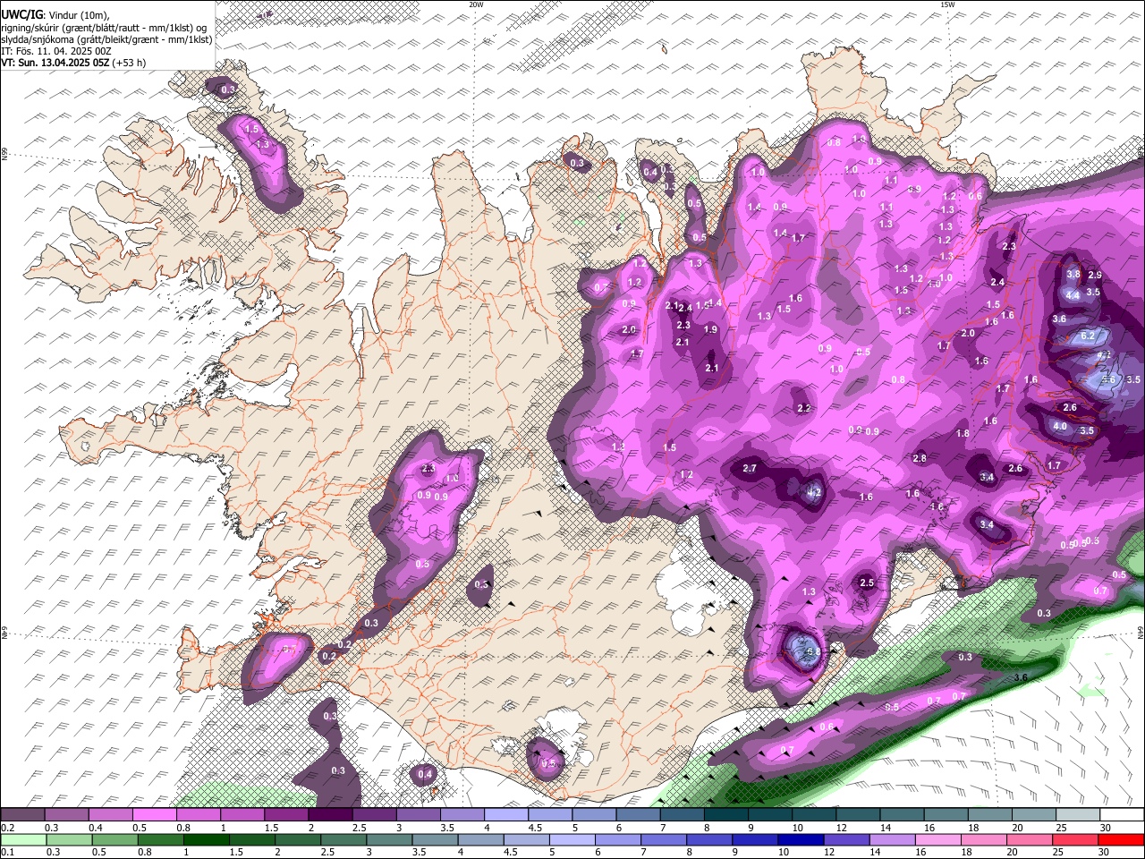Select the red swatch ending the rain legend
Screen dimensions: 1145x859
(x=1120, y=840)
